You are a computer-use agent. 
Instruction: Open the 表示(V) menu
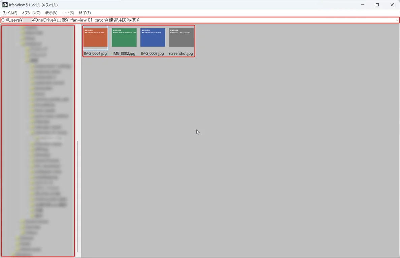tap(51, 13)
